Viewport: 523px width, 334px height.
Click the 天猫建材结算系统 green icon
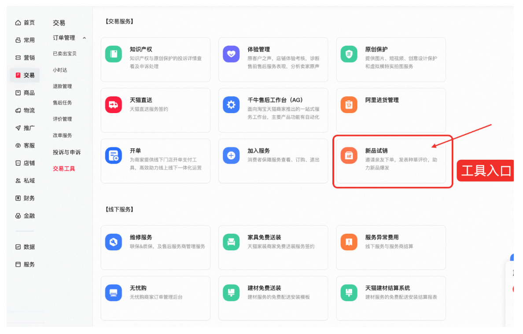pyautogui.click(x=349, y=293)
